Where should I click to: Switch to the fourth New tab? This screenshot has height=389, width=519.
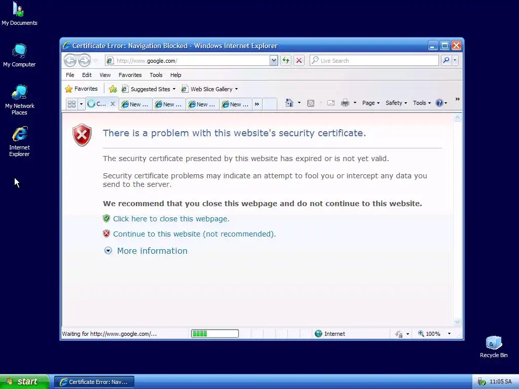click(236, 104)
